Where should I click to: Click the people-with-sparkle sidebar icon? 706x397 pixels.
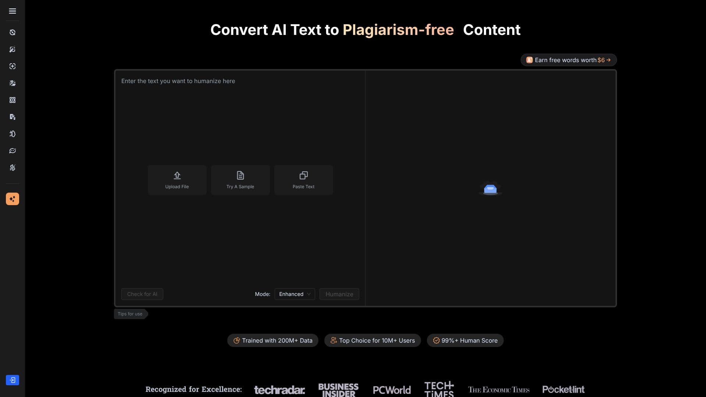13,83
